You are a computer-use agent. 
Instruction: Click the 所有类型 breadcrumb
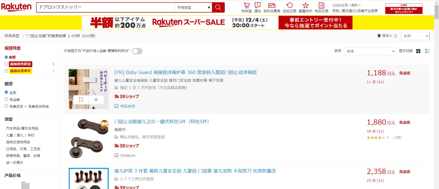[x=12, y=36]
